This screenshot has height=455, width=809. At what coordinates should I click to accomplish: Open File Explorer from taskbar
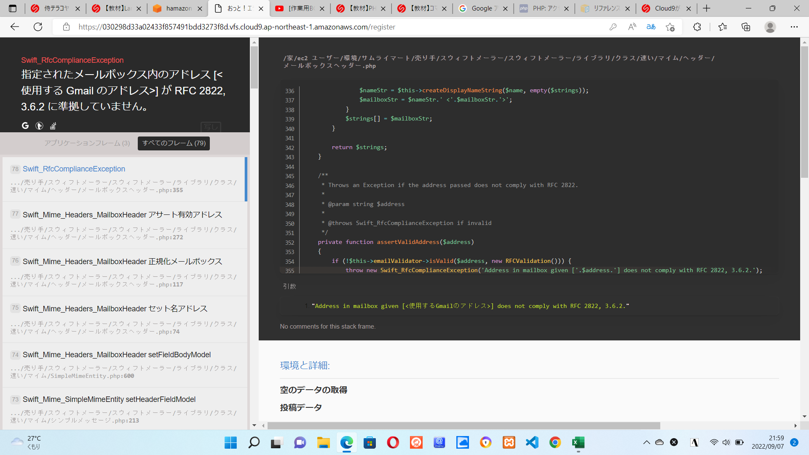323,442
